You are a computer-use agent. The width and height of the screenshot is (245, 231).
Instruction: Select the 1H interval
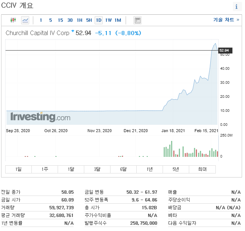click(x=79, y=20)
